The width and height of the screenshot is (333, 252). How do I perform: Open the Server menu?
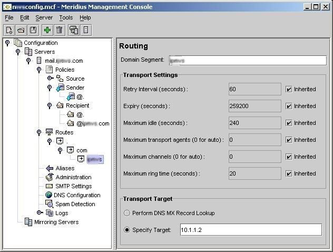click(44, 17)
